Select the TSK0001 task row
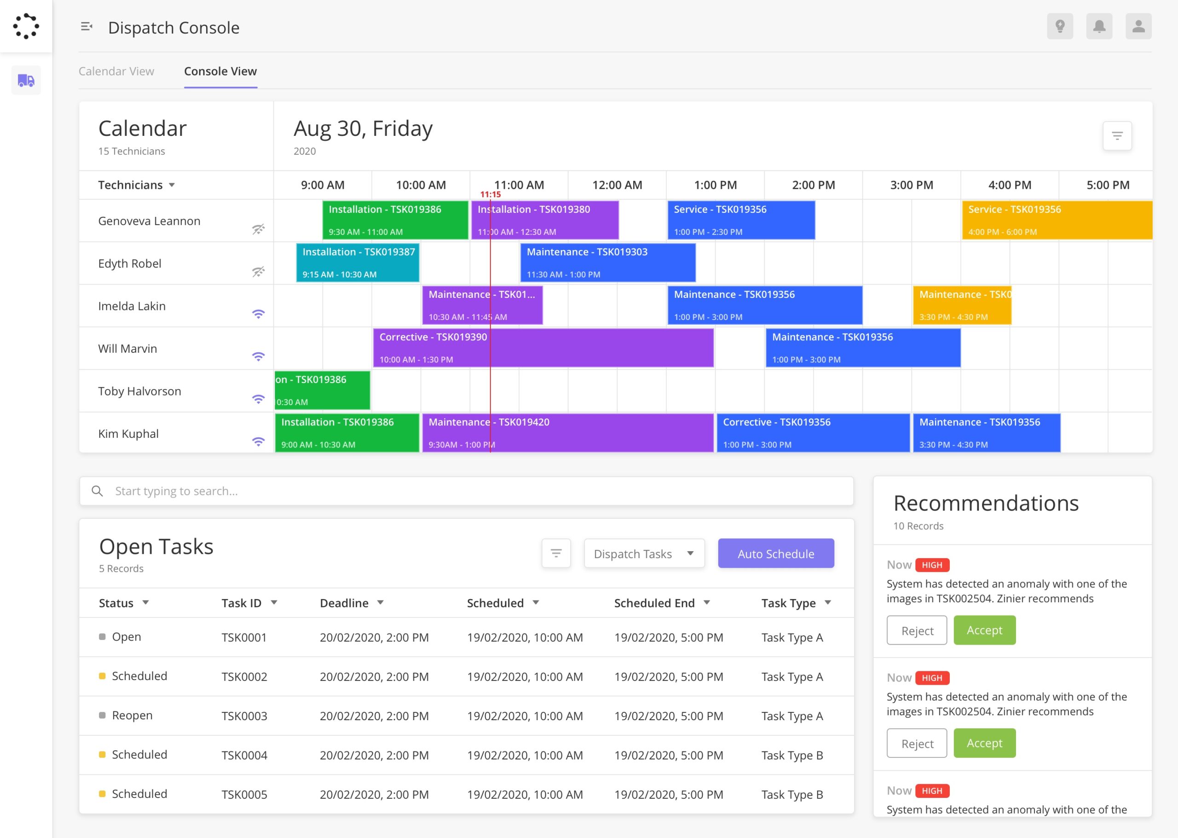The width and height of the screenshot is (1178, 838). (467, 637)
